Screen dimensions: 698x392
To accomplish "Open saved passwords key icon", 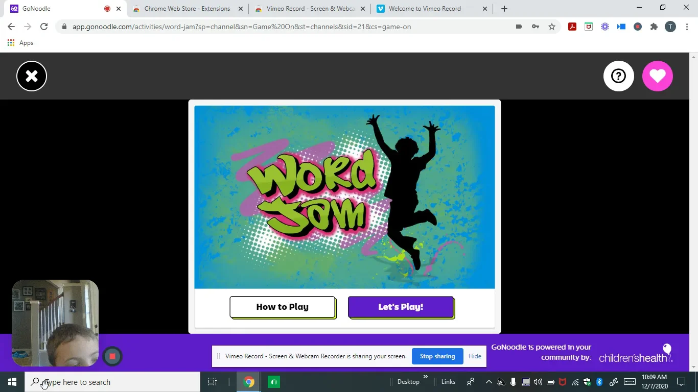I will click(x=536, y=27).
